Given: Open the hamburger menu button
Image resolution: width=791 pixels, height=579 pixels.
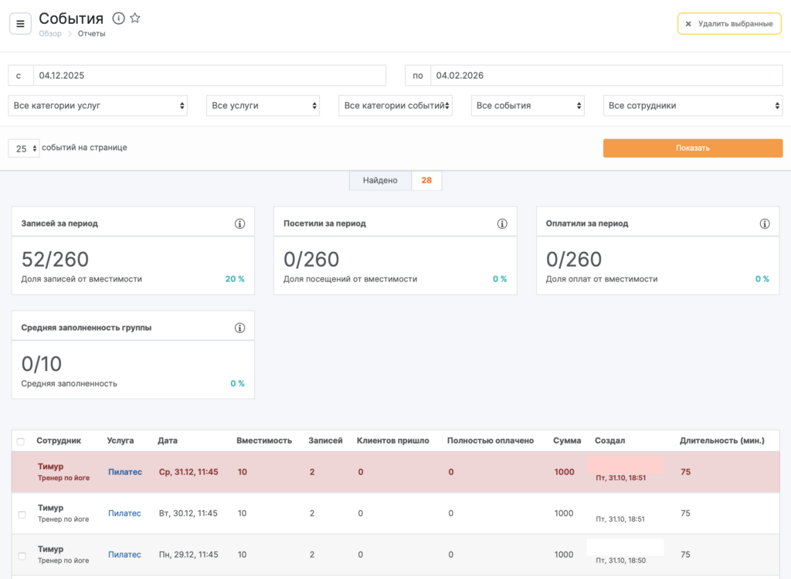Looking at the screenshot, I should point(21,24).
